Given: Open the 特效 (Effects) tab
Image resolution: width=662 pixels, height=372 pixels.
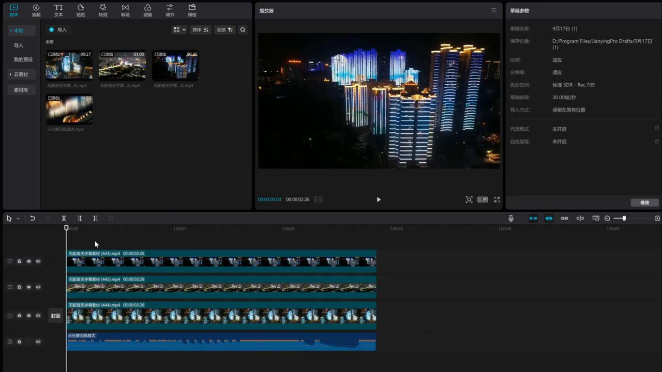Looking at the screenshot, I should point(103,10).
